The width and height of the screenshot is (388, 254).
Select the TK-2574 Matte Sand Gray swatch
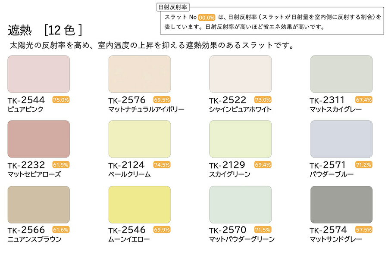click(341, 204)
